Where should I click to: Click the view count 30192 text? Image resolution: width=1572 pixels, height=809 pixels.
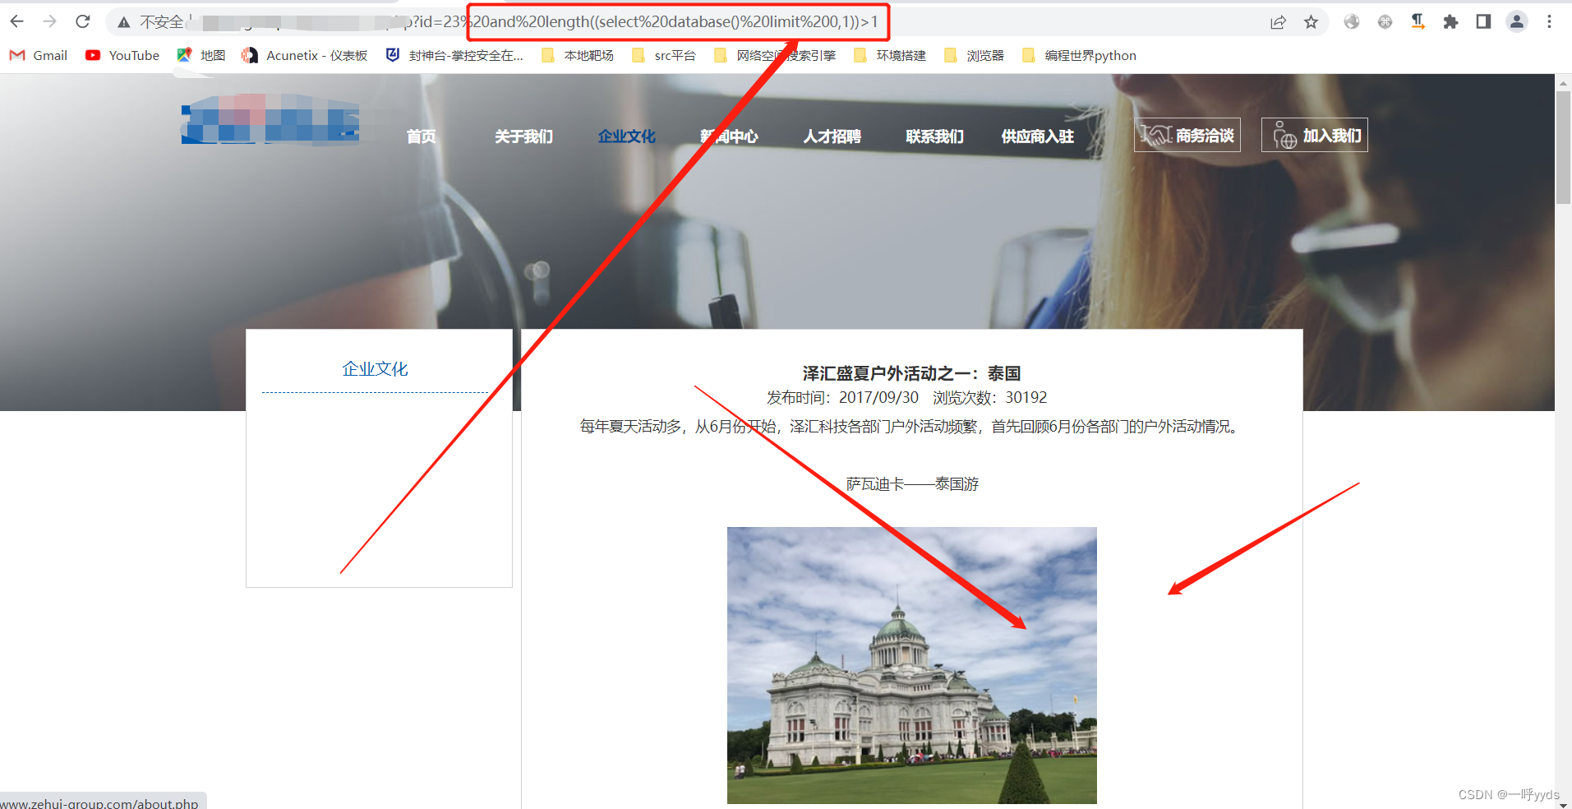(x=1026, y=398)
